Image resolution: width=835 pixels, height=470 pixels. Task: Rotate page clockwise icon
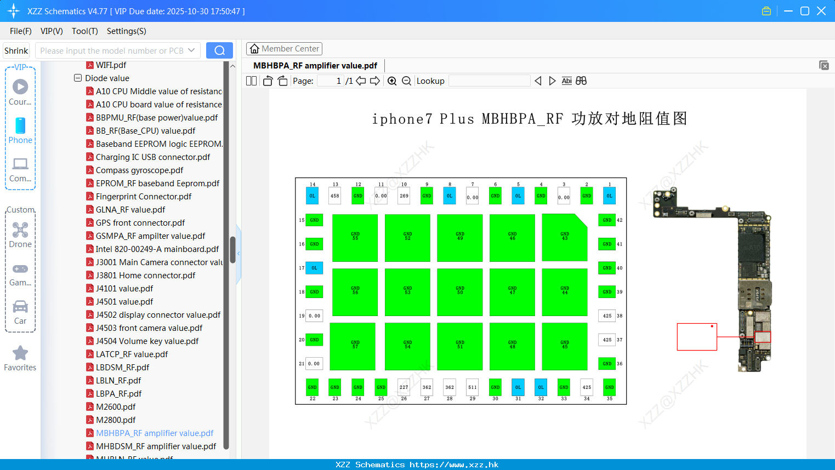282,81
